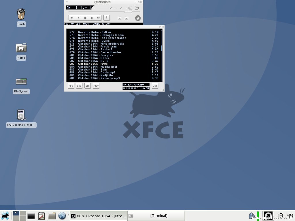Image resolution: width=295 pixels, height=221 pixels.
Task: Click the USB 2.0 FLASH drive icon
Action: pyautogui.click(x=21, y=115)
